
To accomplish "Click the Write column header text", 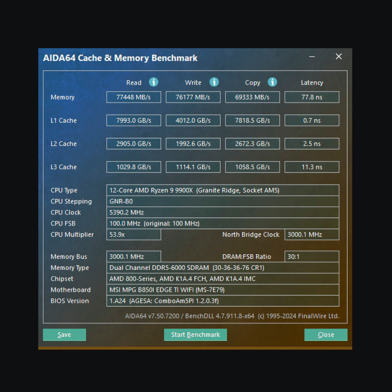I will coord(193,83).
